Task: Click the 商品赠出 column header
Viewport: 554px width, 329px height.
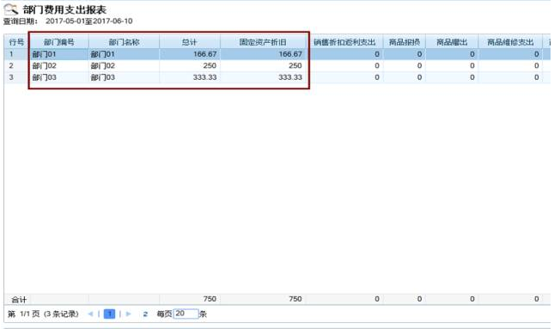Action: coord(452,42)
